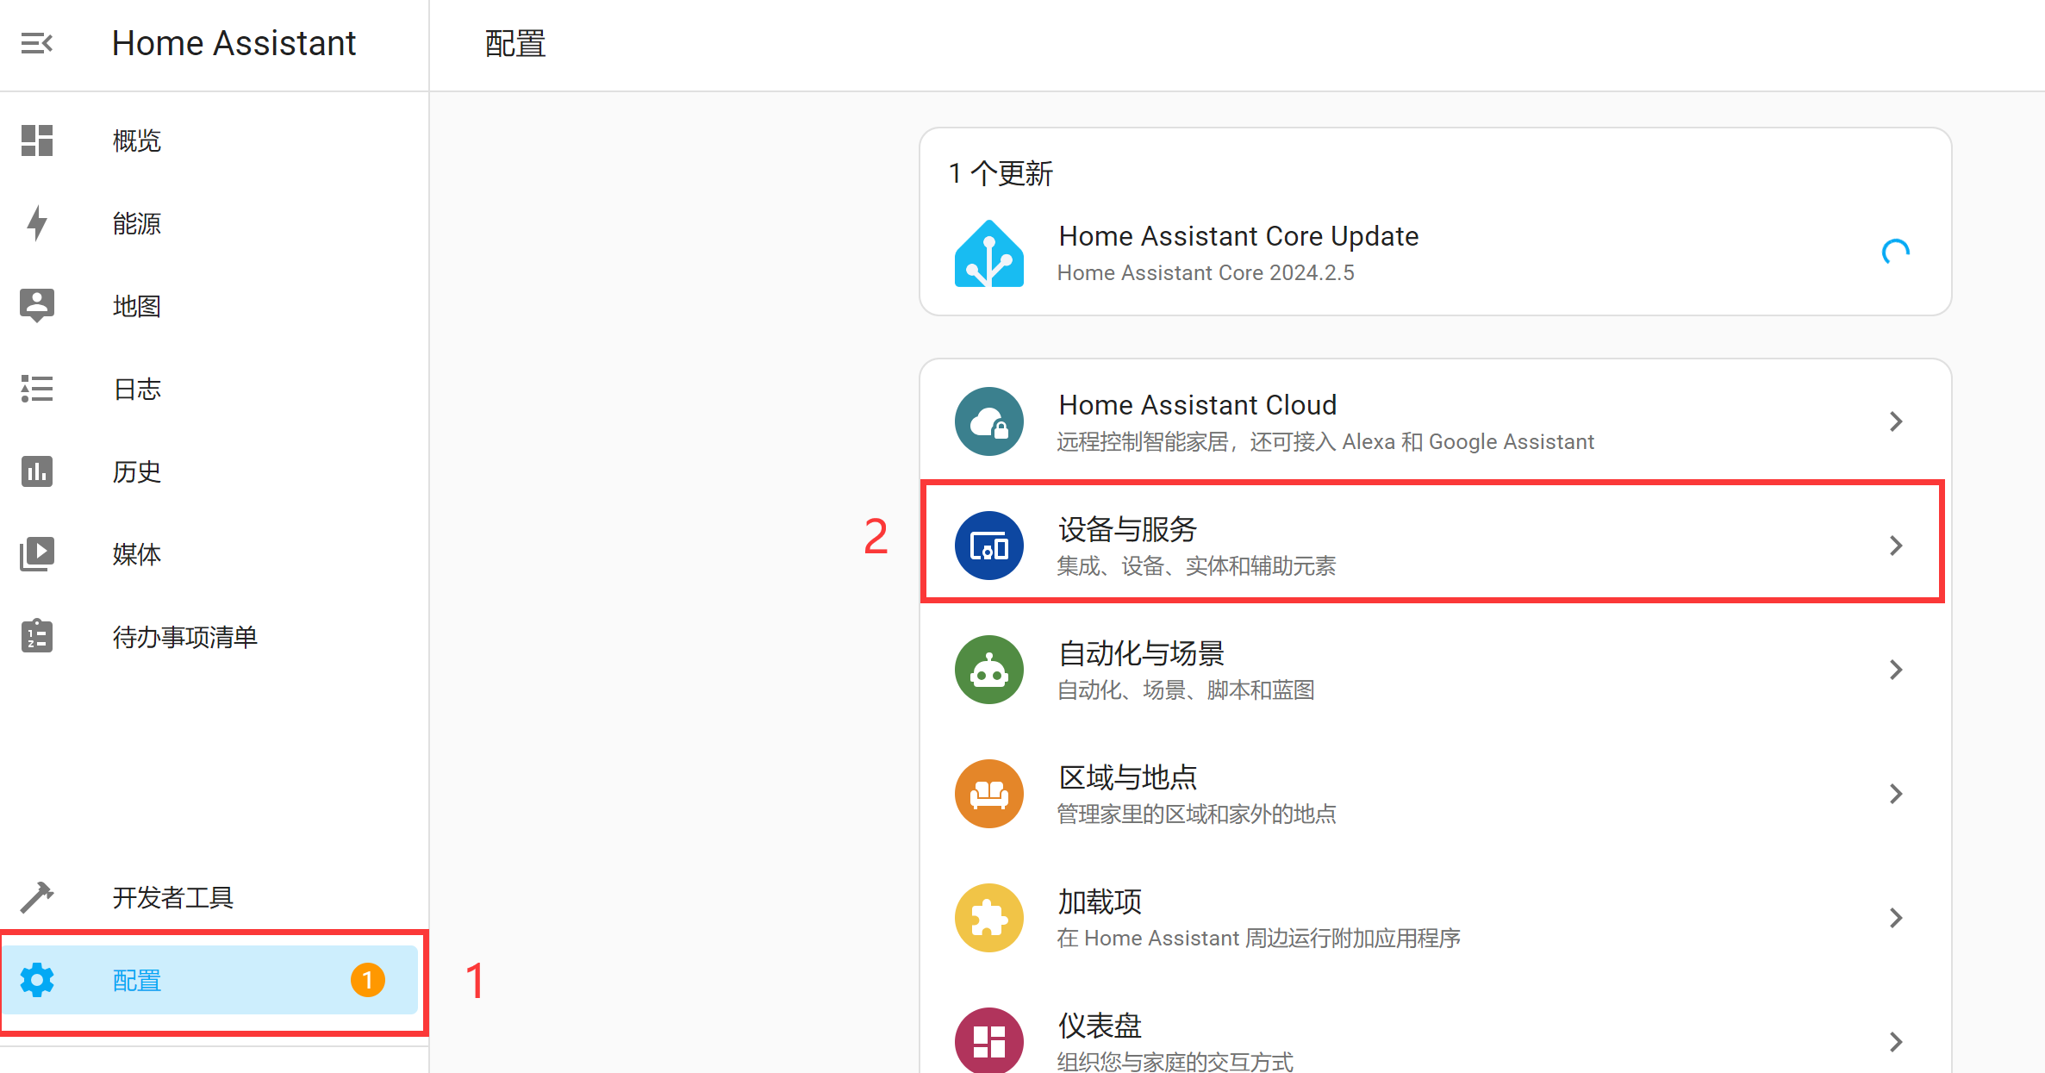
Task: Click the Settings (配置) gear icon
Action: click(37, 980)
